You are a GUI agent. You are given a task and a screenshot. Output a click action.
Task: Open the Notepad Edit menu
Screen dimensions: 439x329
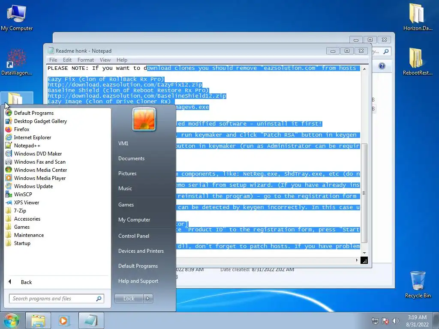coord(67,60)
